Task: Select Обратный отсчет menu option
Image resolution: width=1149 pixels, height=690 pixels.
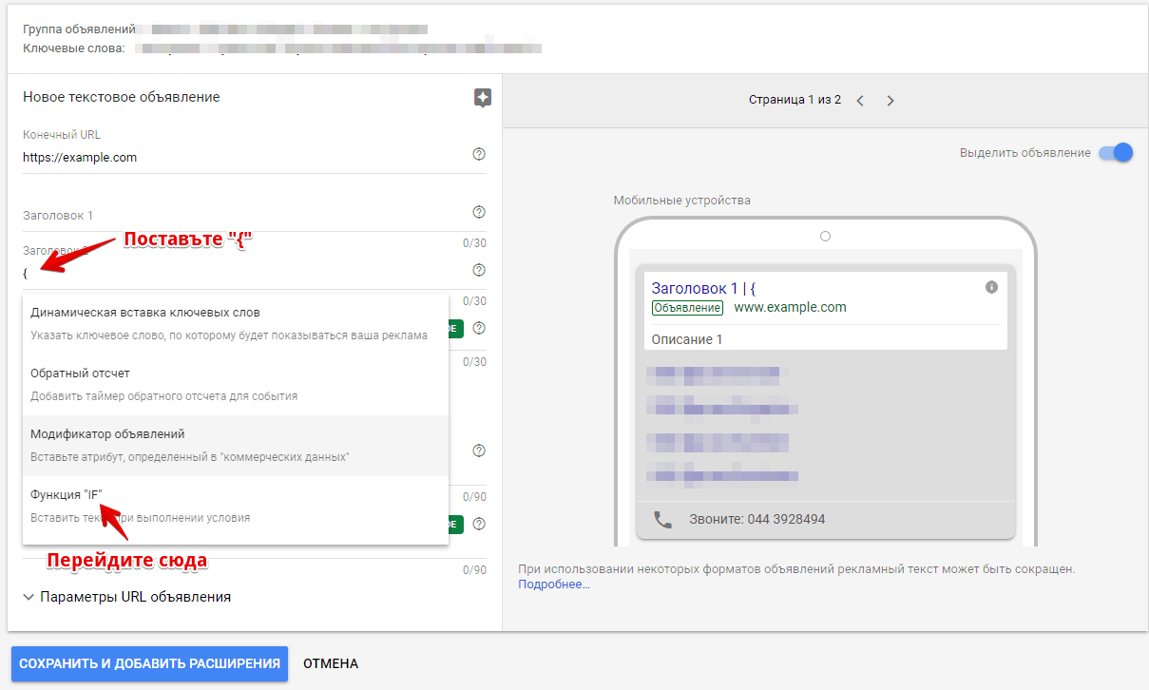Action: 236,385
